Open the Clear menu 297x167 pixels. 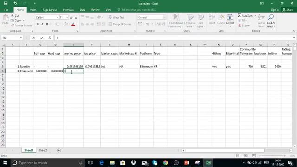244,26
